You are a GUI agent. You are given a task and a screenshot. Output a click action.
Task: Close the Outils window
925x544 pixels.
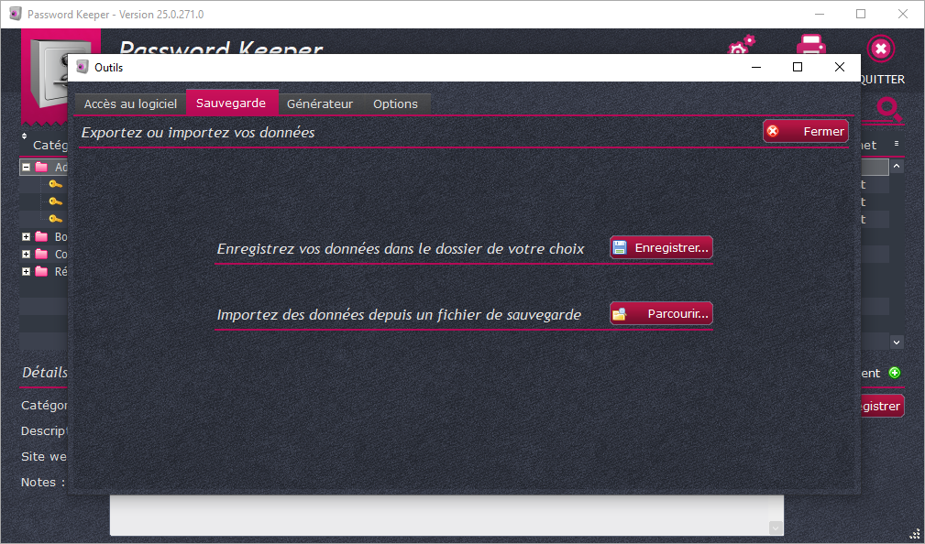tap(840, 67)
